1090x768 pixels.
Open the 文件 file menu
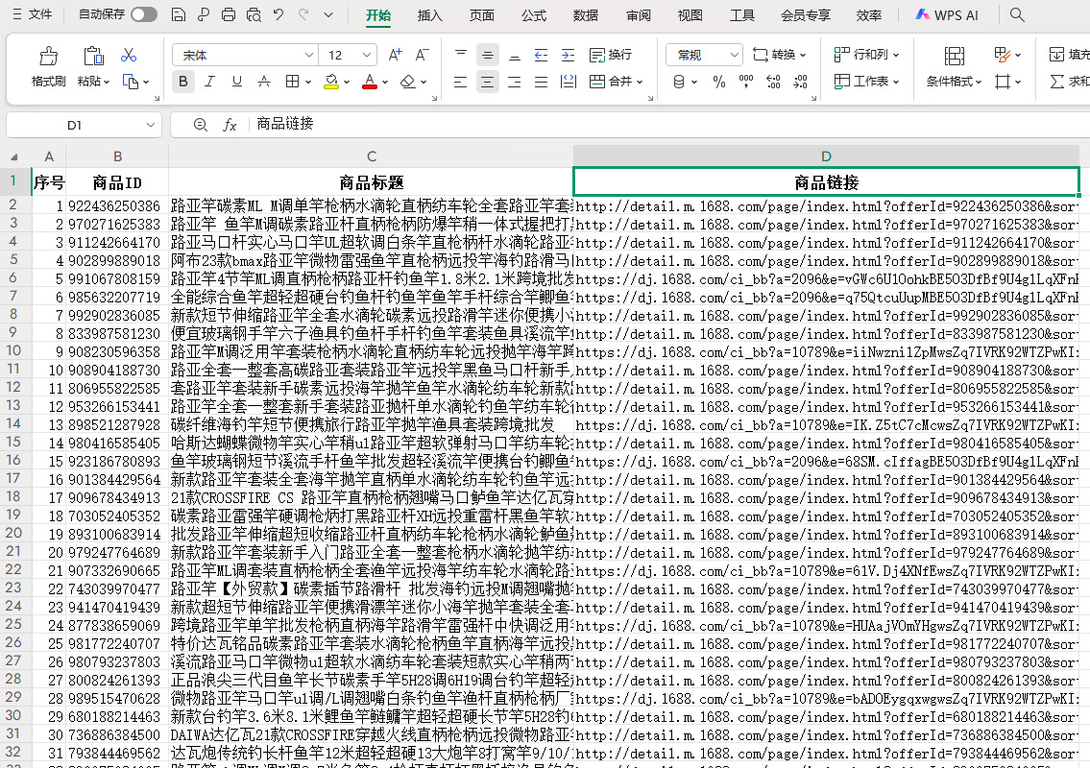click(32, 14)
